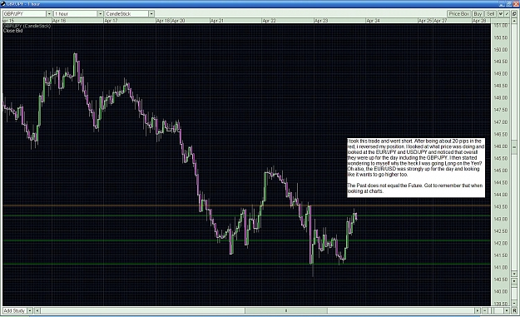This screenshot has width=520, height=317.
Task: Click the CandleStick chart style field
Action: tap(126, 13)
